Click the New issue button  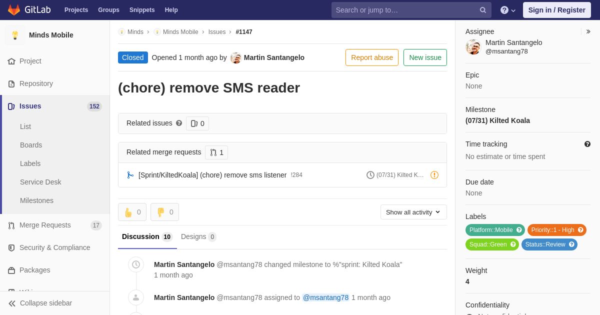[x=425, y=57]
